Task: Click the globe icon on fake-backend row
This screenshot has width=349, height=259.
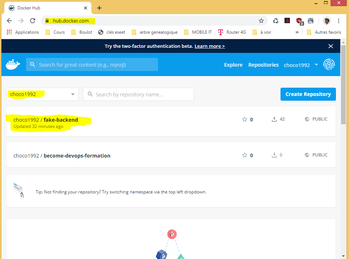Action: coord(307,119)
